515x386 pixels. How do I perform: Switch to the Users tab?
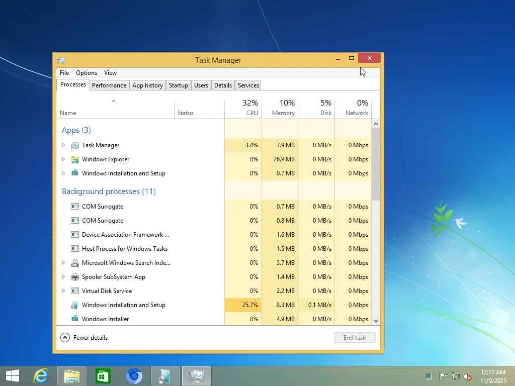(201, 85)
